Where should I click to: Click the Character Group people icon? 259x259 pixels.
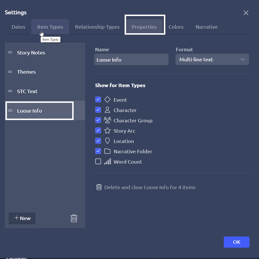(x=107, y=120)
